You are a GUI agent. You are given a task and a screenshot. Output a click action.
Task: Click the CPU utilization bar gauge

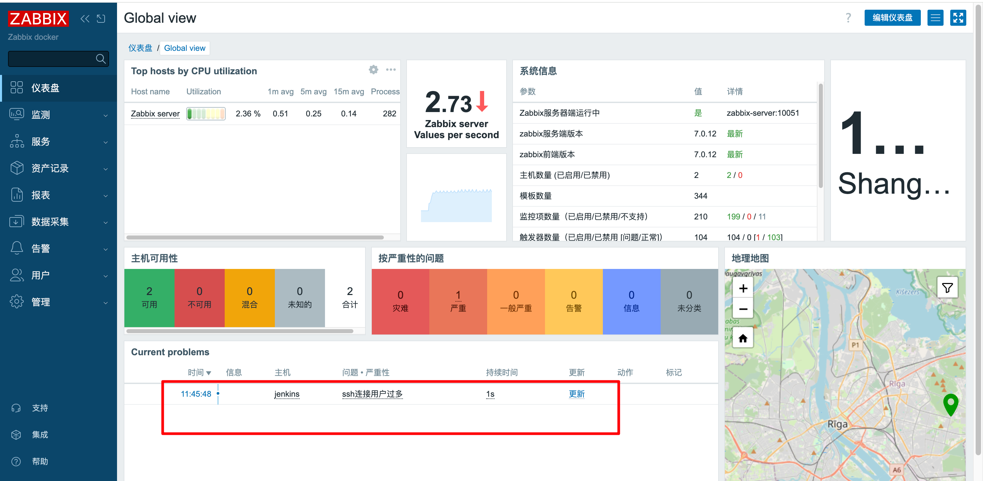(206, 113)
